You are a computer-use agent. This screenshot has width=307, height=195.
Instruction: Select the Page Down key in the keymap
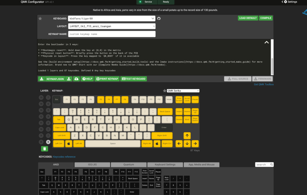coord(195,120)
